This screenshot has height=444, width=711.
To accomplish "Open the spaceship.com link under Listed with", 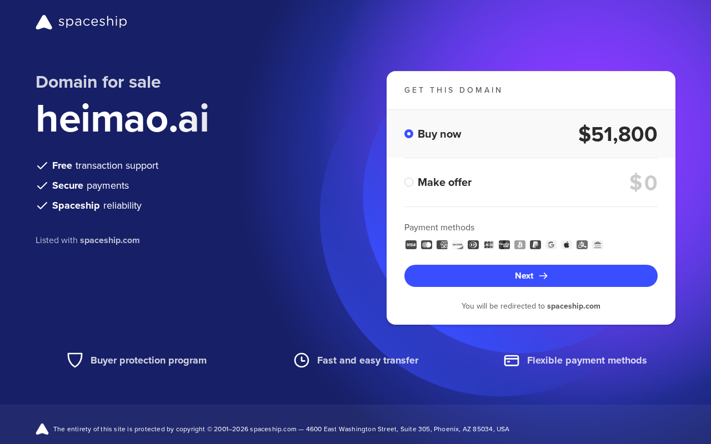I will [x=110, y=240].
